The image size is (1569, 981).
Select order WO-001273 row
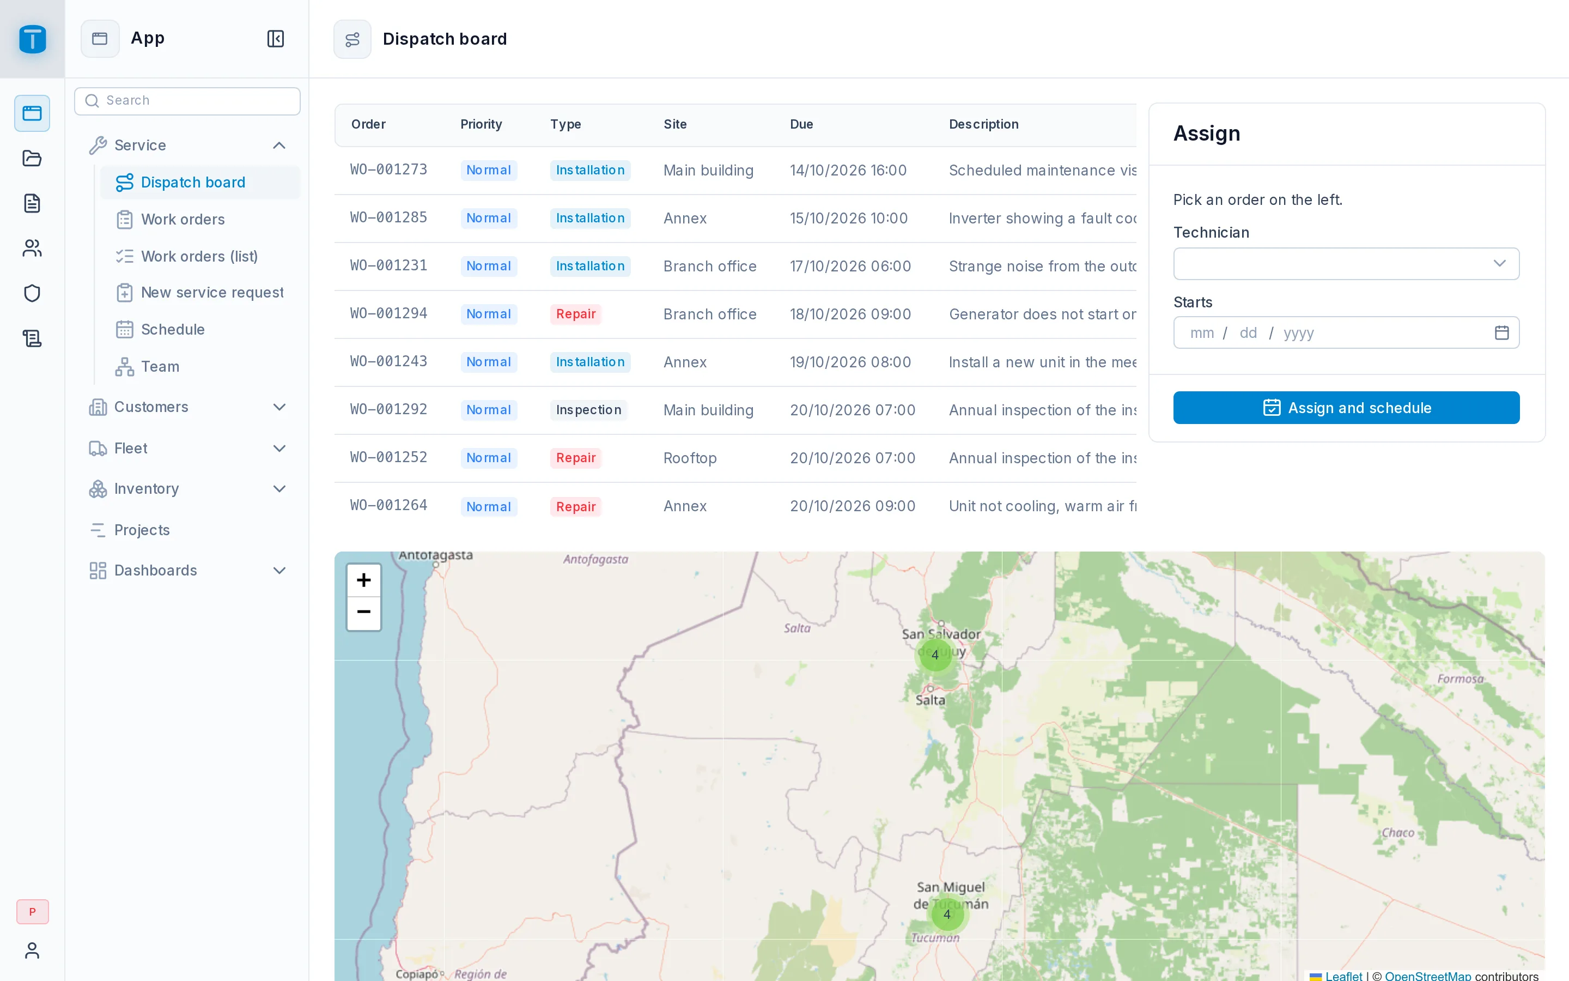coord(735,170)
